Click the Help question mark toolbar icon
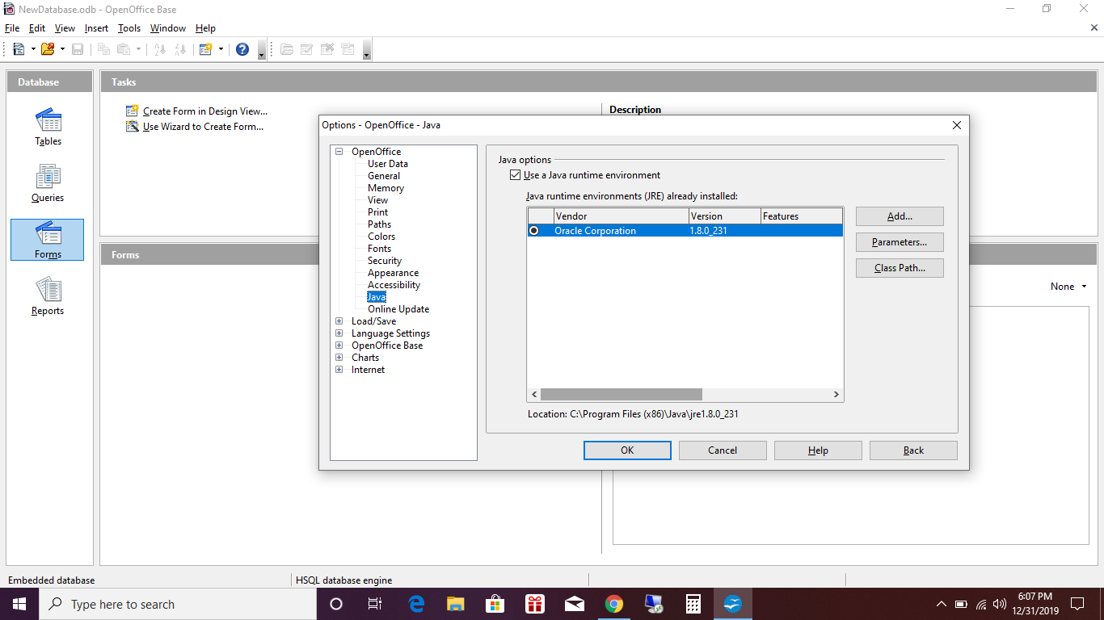 click(x=242, y=49)
